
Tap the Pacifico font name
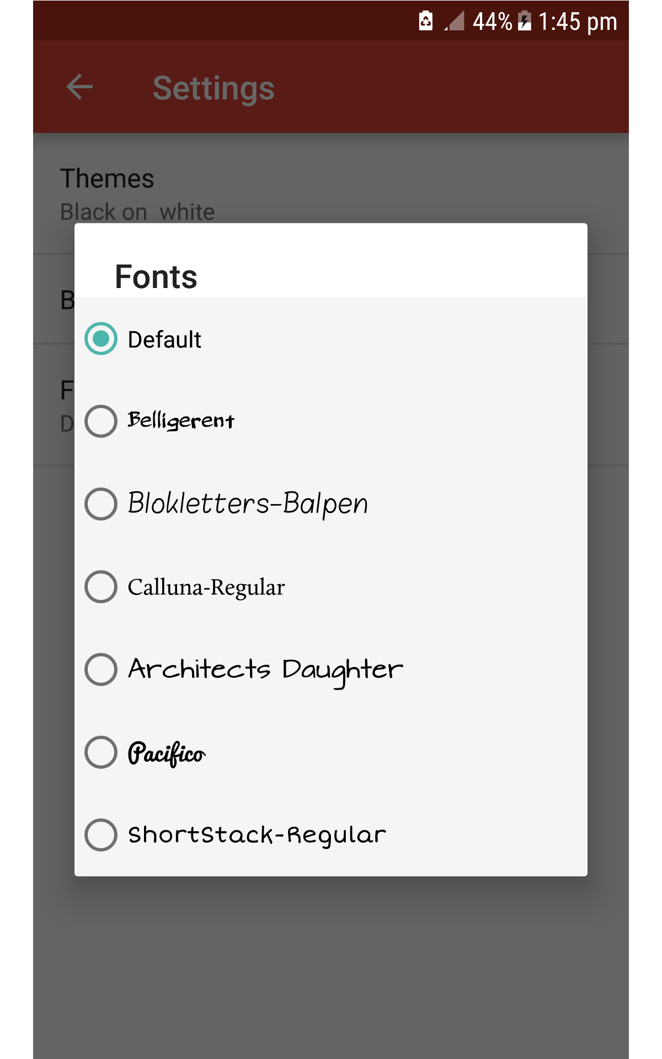(167, 753)
